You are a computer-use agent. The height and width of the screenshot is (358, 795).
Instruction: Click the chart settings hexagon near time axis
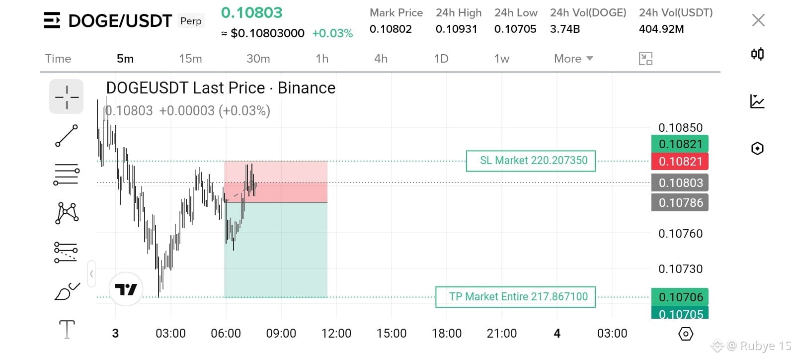click(x=686, y=334)
